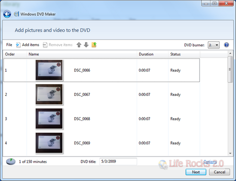Open the Options link
The width and height of the screenshot is (236, 181).
(210, 162)
